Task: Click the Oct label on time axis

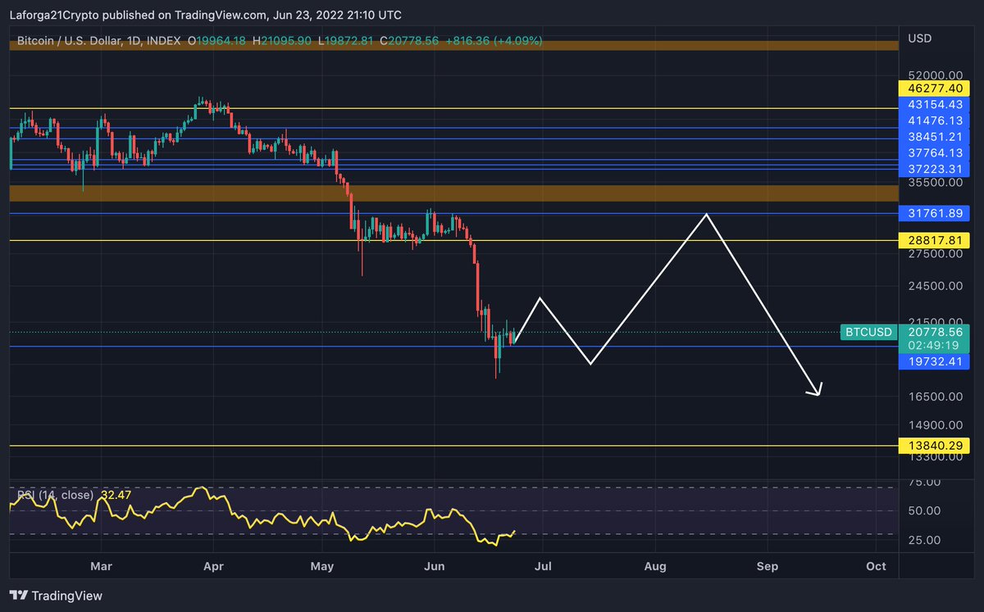Action: [876, 565]
